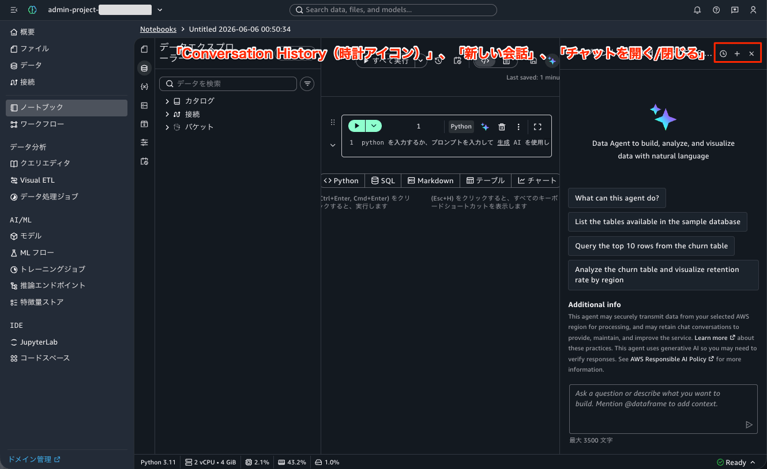Delete the cell with the trash icon
Viewport: 767px width, 469px height.
click(x=502, y=127)
